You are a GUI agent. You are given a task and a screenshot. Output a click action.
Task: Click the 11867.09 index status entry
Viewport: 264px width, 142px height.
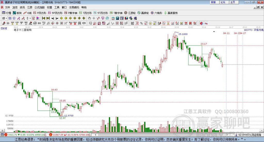coord(70,135)
